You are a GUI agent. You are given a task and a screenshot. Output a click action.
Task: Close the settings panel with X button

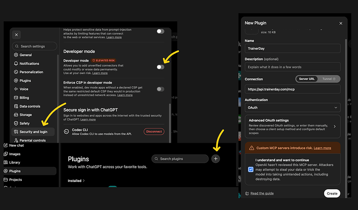click(x=17, y=35)
